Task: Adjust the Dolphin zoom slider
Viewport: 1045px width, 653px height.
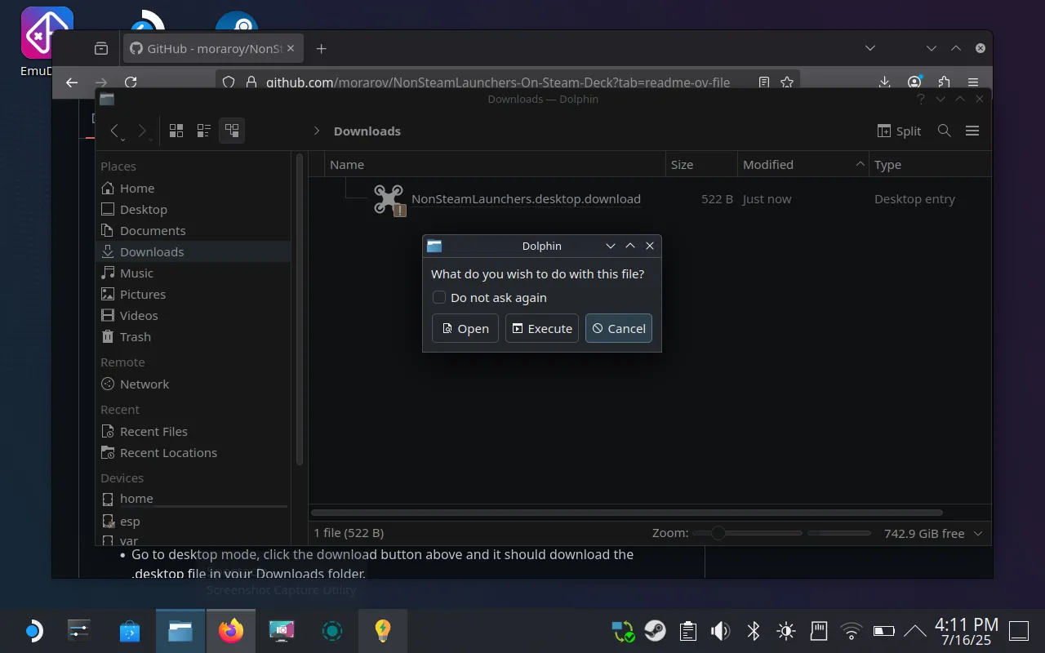Action: tap(718, 533)
